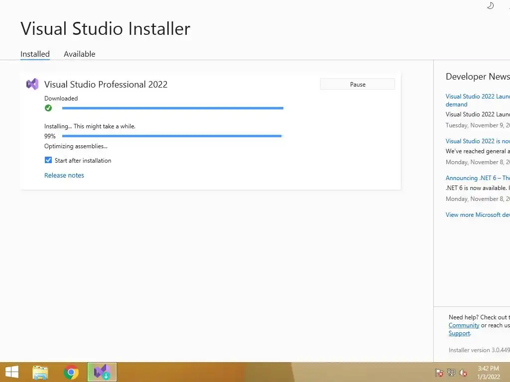The height and width of the screenshot is (382, 510).
Task: Open the network tray icon
Action: pyautogui.click(x=451, y=373)
